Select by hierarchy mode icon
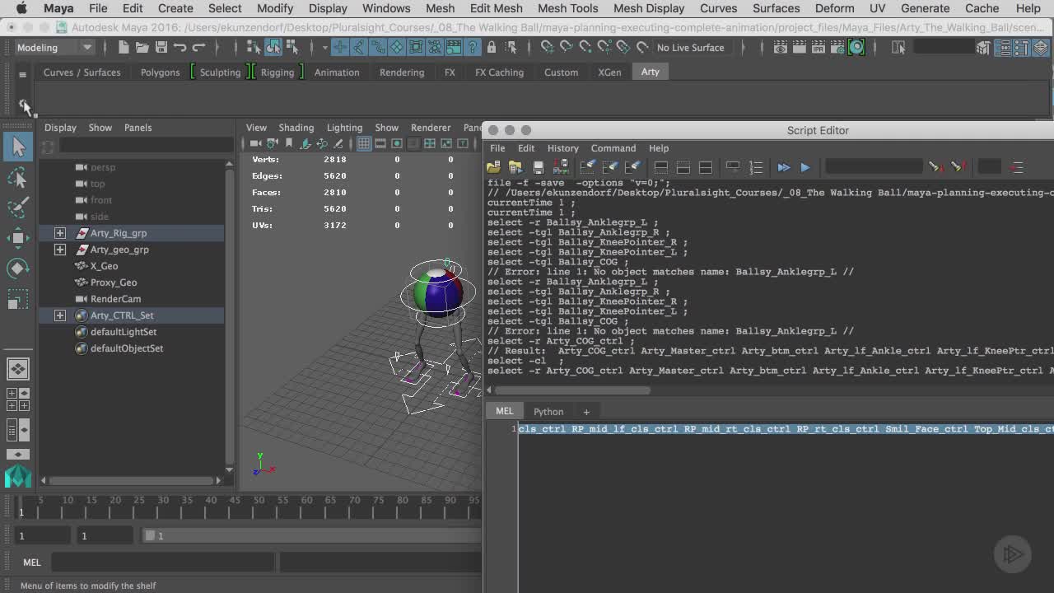The height and width of the screenshot is (593, 1054). (254, 47)
